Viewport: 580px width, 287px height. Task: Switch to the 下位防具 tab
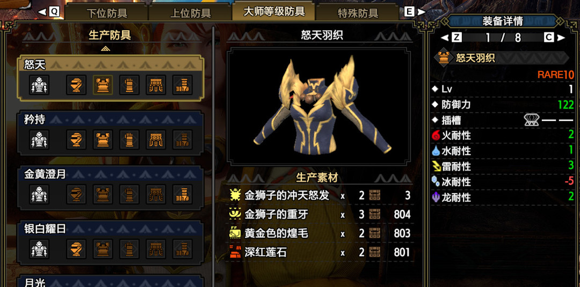point(107,13)
